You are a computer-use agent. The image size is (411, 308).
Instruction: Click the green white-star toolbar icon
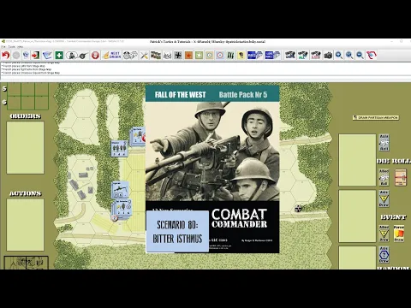click(199, 55)
